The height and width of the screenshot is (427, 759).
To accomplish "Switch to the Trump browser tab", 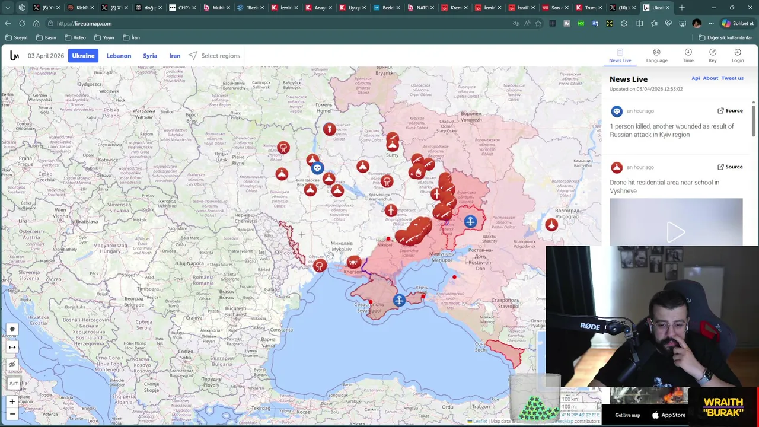I will tap(590, 8).
